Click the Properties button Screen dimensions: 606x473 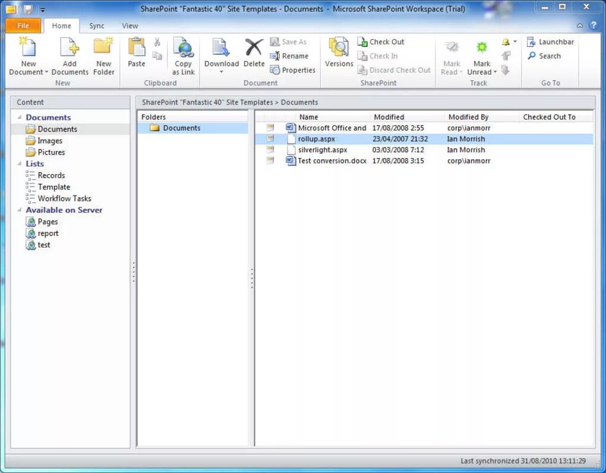tap(292, 70)
